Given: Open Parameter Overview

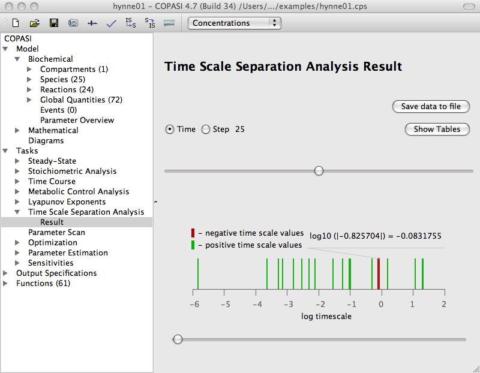Looking at the screenshot, I should coord(77,121).
